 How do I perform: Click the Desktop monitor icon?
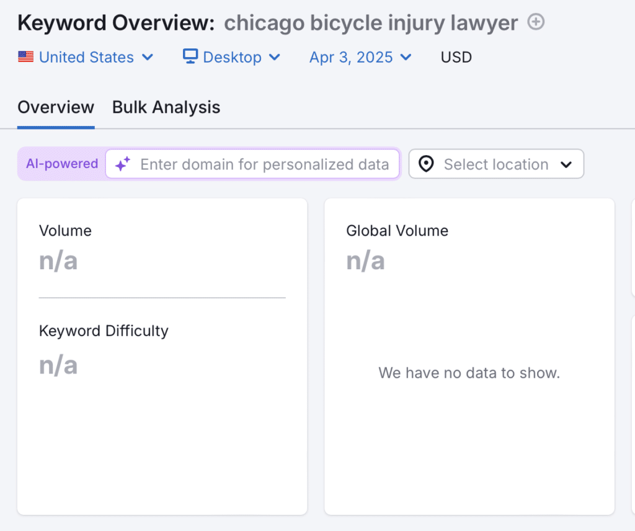(190, 56)
